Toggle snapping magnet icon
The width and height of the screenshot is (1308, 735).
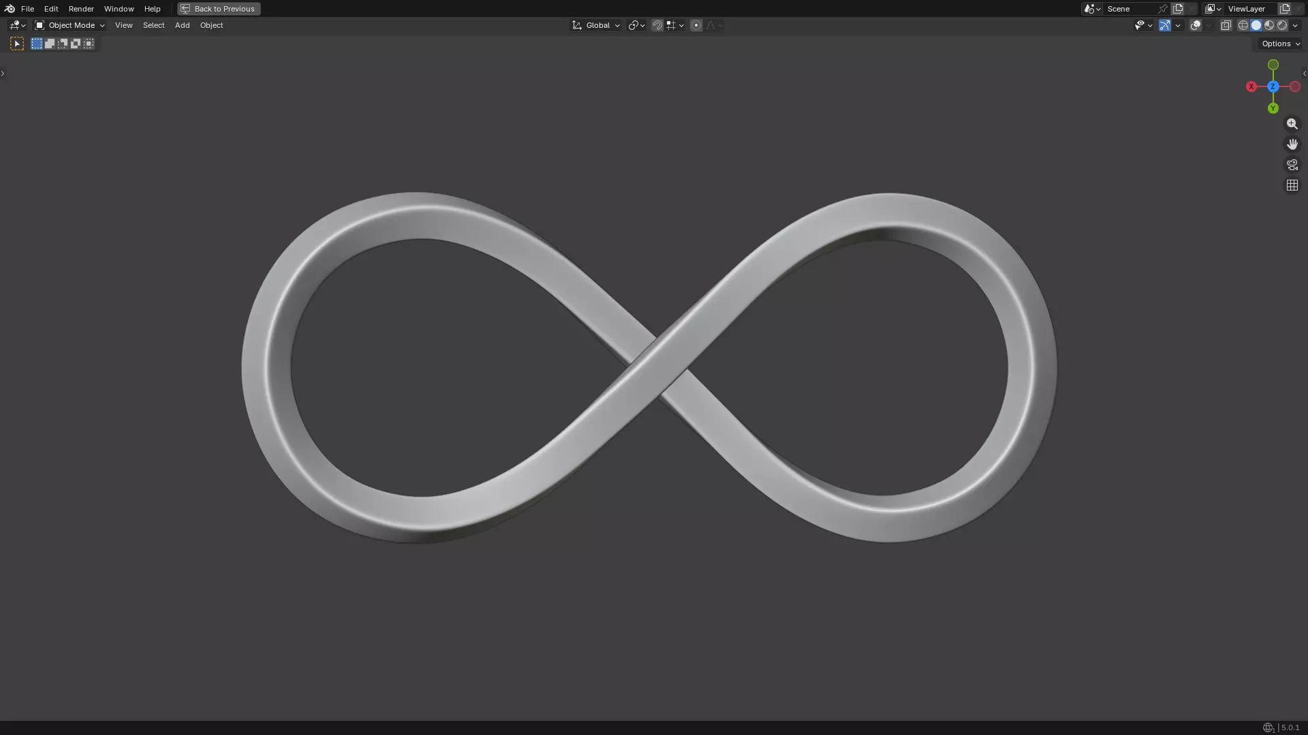(657, 25)
